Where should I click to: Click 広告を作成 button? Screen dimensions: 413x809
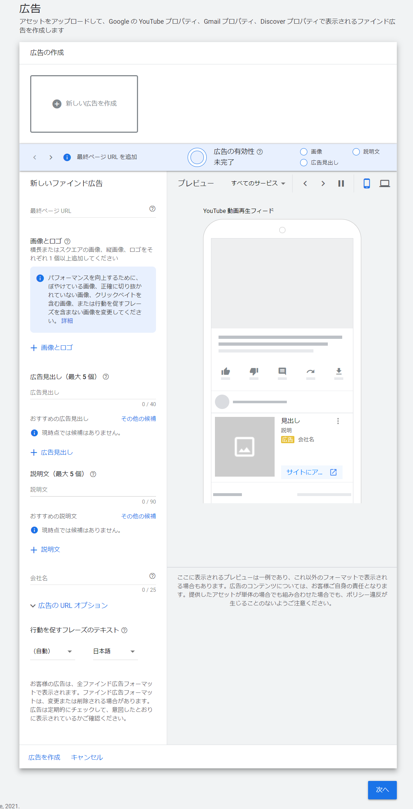[x=44, y=757]
